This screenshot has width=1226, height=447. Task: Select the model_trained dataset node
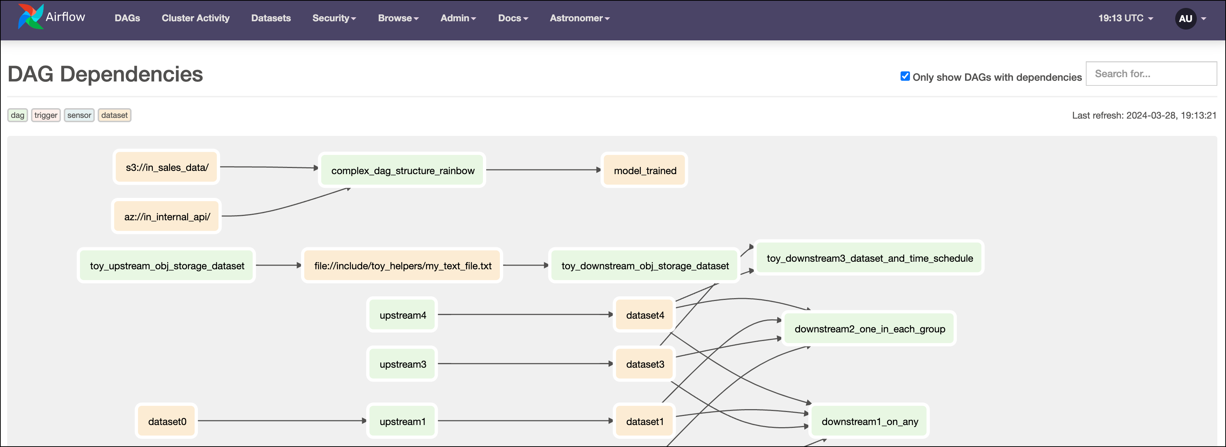coord(644,170)
